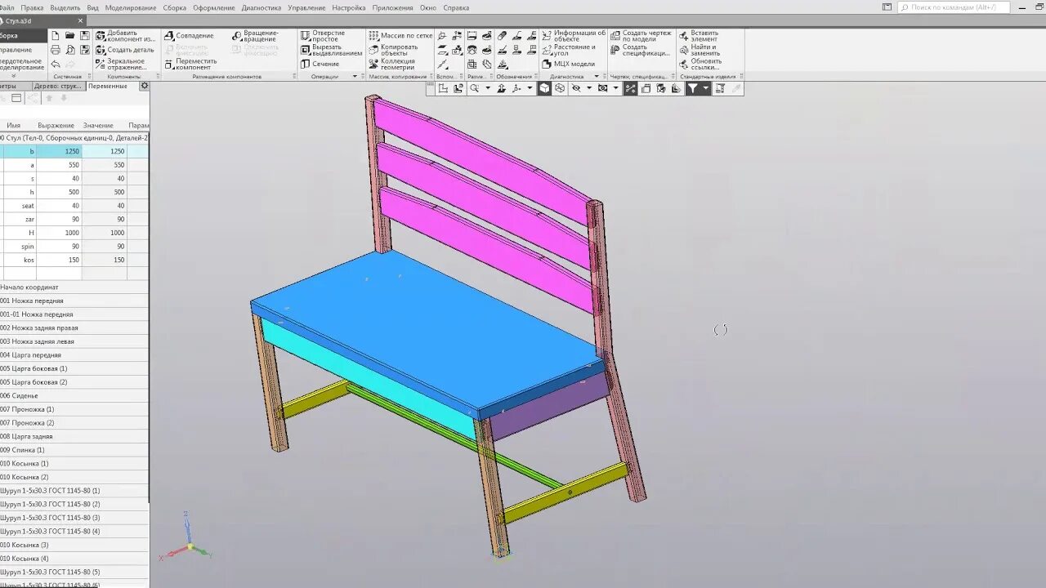Open the Variables panel gear settings
1046x588 pixels.
(x=145, y=86)
